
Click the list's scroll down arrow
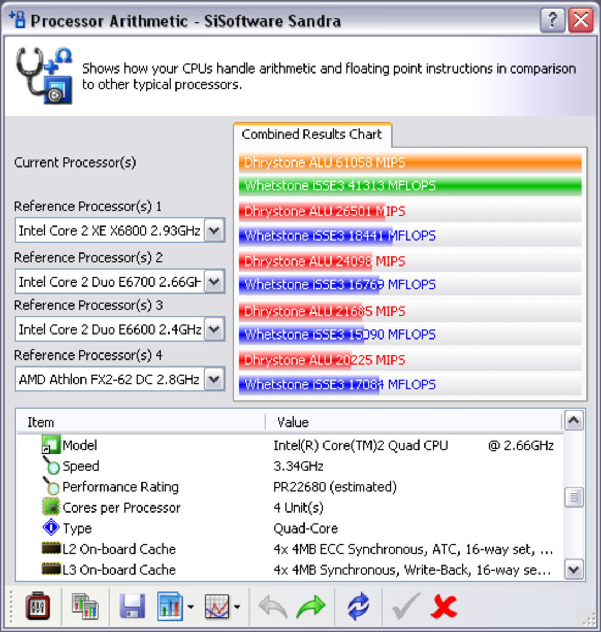pyautogui.click(x=573, y=569)
